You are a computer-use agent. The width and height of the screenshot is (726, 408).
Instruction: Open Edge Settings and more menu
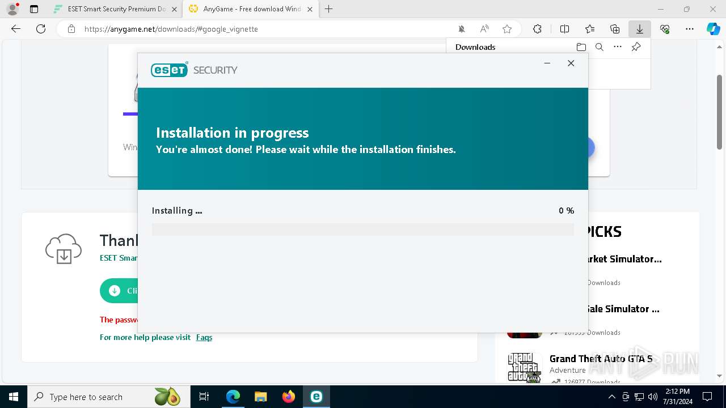(x=690, y=29)
